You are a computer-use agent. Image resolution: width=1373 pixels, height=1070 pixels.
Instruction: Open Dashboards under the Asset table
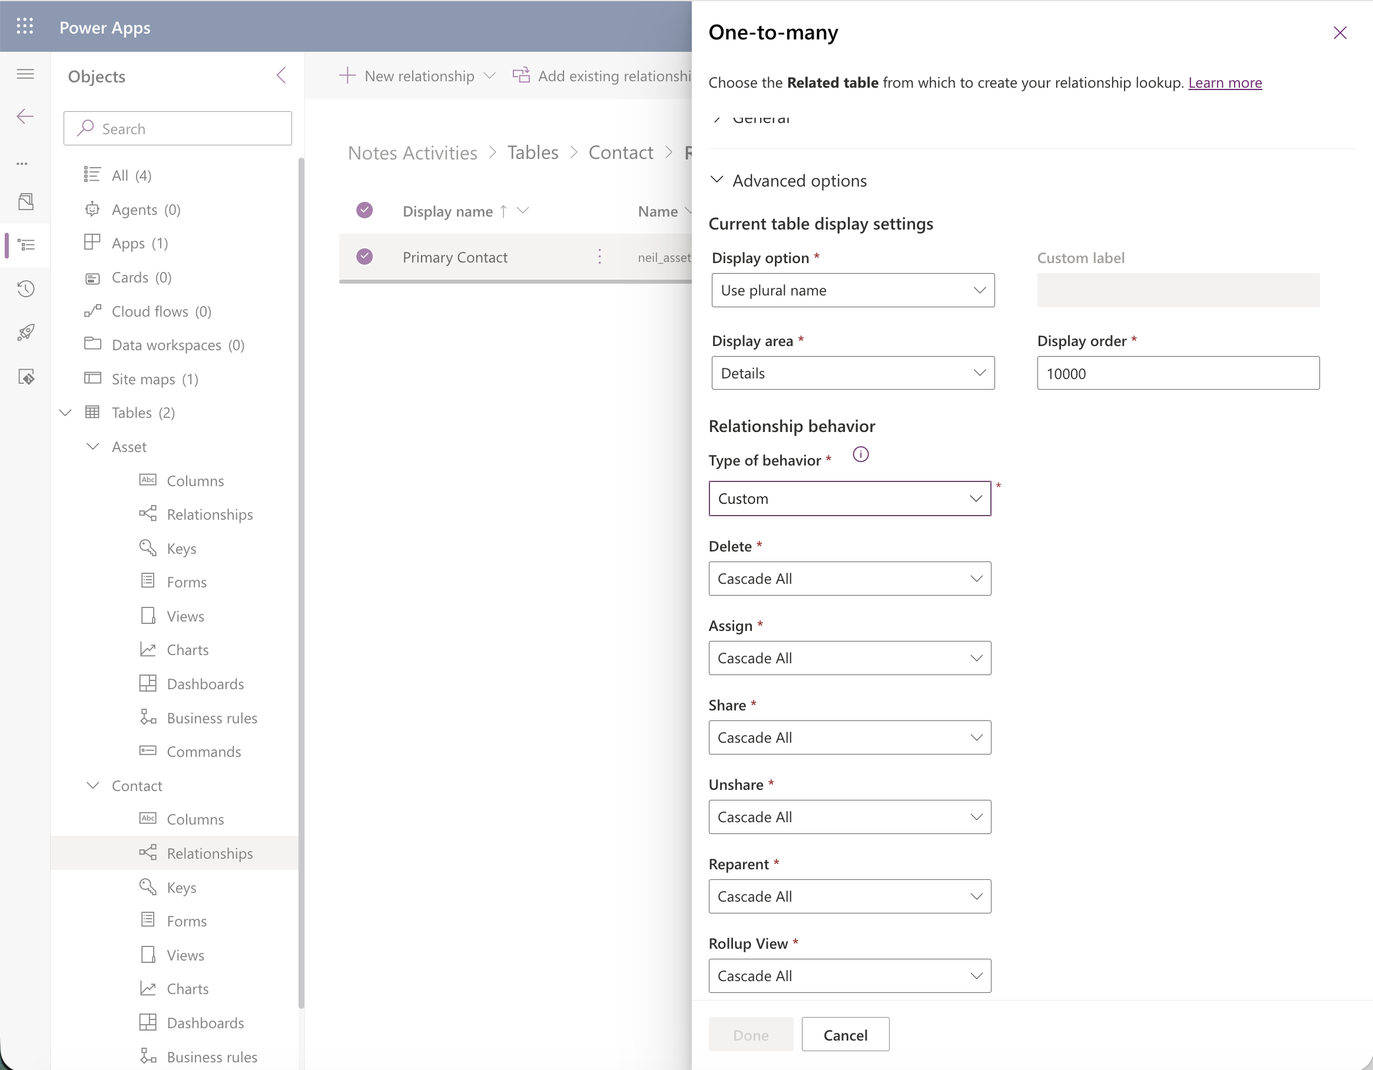(205, 683)
